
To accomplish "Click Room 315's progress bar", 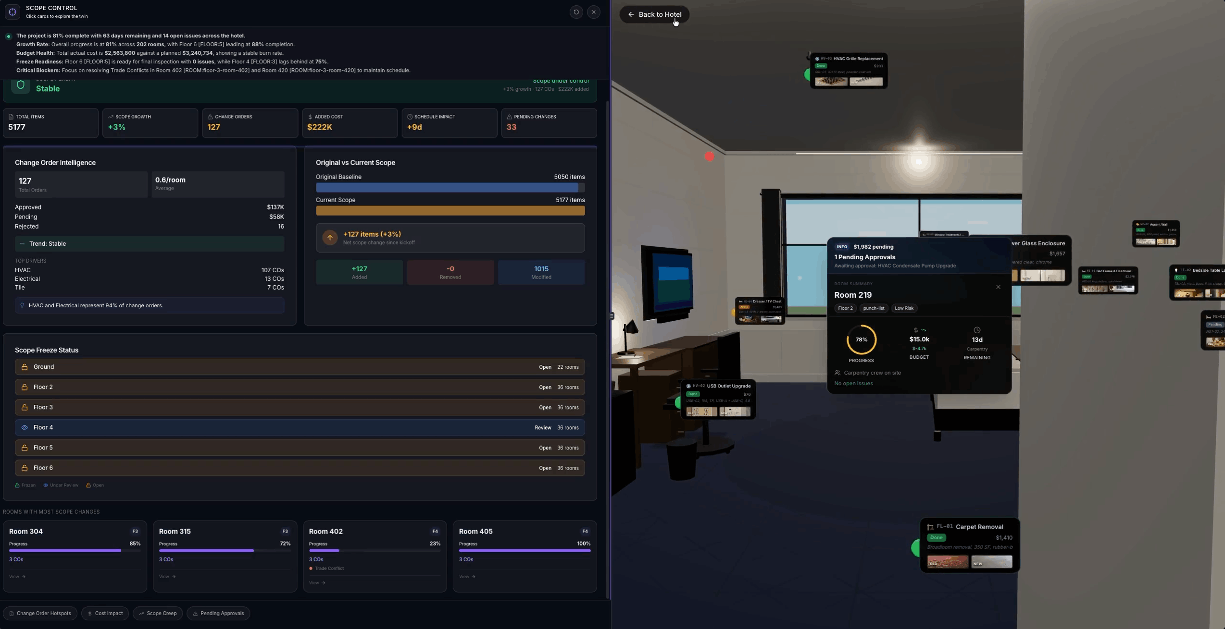I will coord(205,551).
